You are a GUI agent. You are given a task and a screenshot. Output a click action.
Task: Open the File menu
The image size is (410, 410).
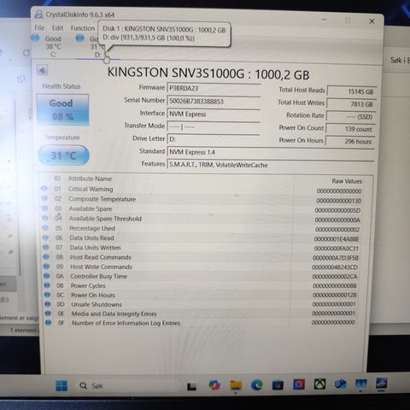tap(39, 28)
